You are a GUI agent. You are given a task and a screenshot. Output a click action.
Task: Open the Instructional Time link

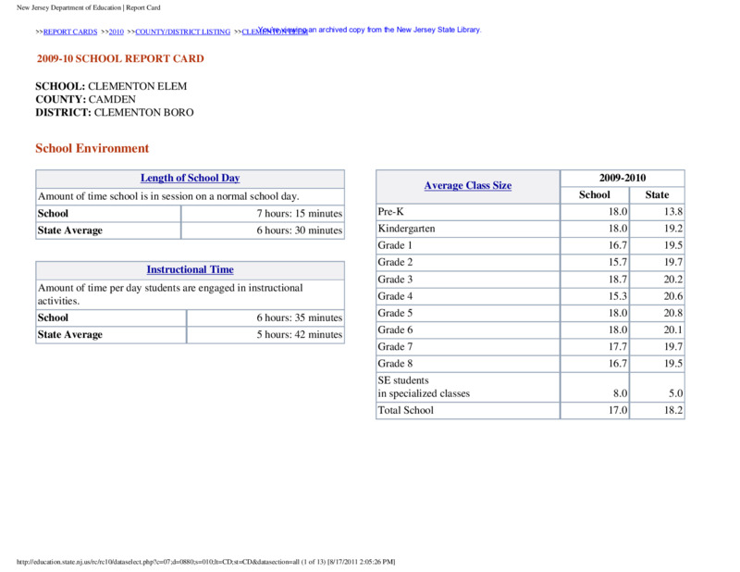(191, 269)
